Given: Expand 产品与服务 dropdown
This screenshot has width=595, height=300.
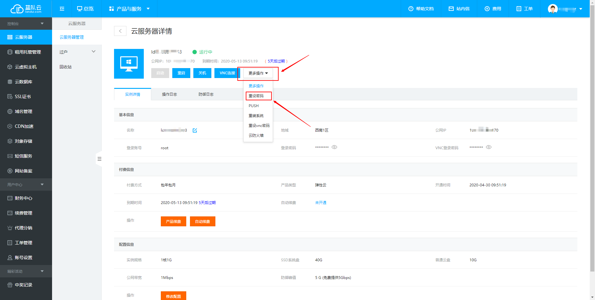Looking at the screenshot, I should coord(130,9).
